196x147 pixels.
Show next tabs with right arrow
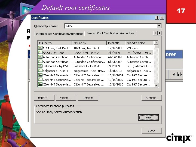[x=160, y=33]
